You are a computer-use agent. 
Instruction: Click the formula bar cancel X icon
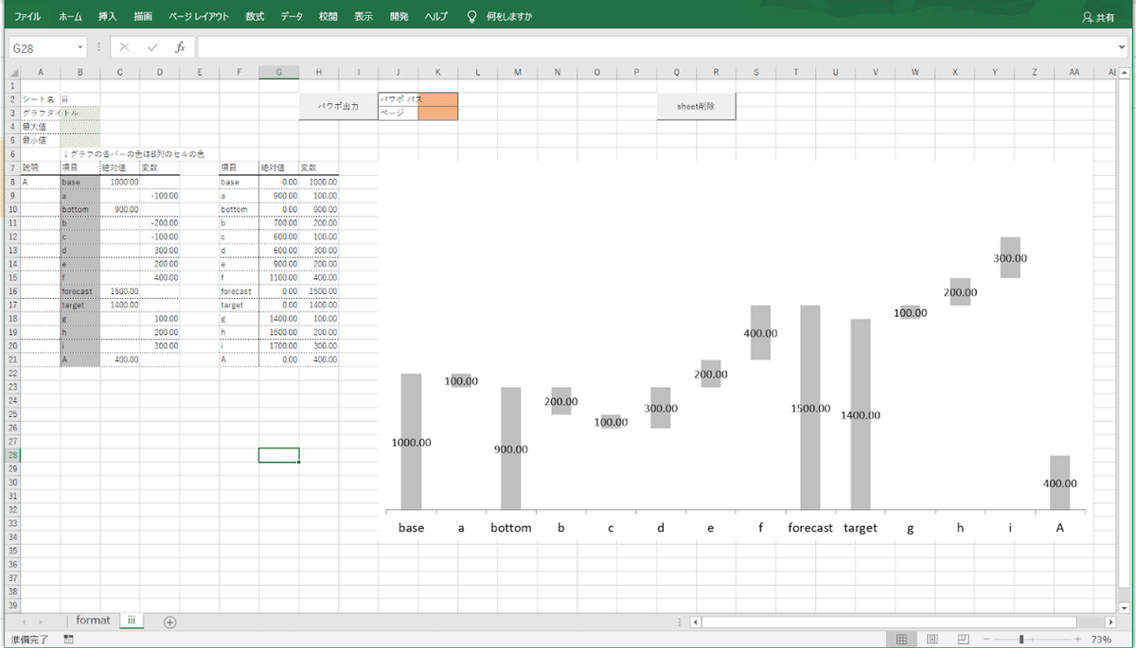[124, 47]
